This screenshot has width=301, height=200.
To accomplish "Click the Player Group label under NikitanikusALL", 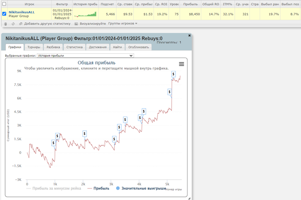I will 18,16.
